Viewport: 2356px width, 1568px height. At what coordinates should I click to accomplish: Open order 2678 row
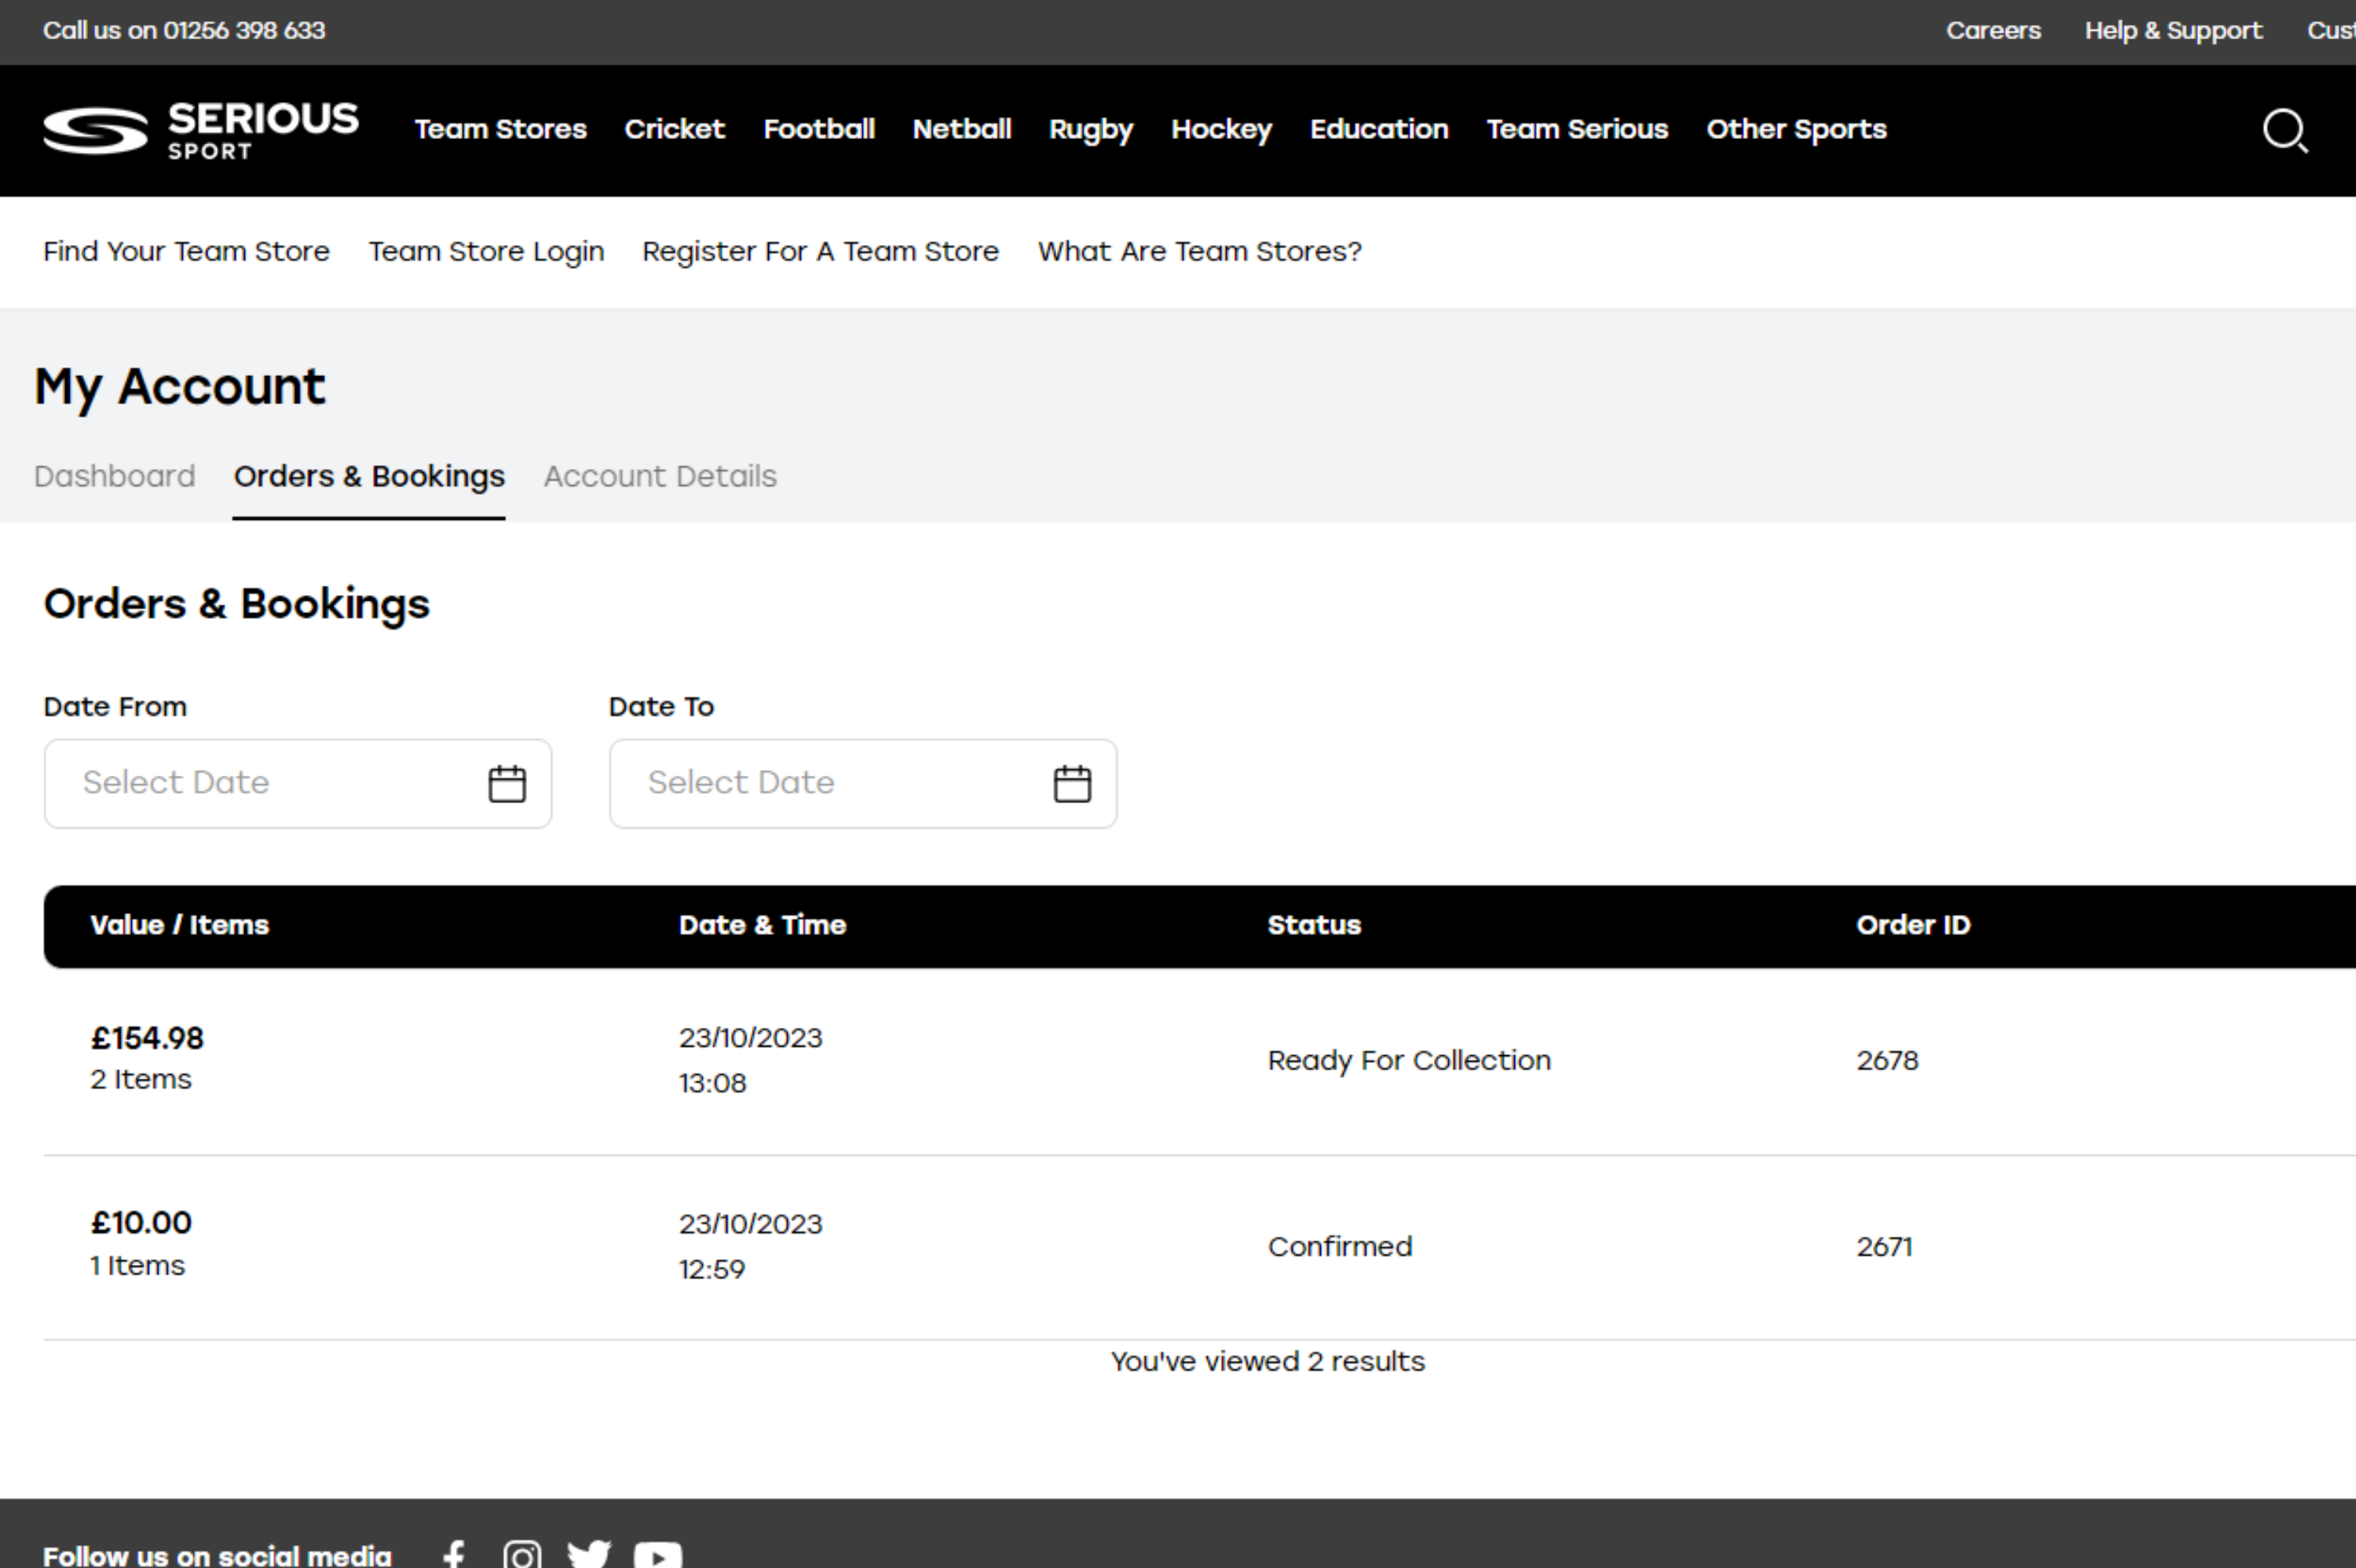pos(1886,1060)
